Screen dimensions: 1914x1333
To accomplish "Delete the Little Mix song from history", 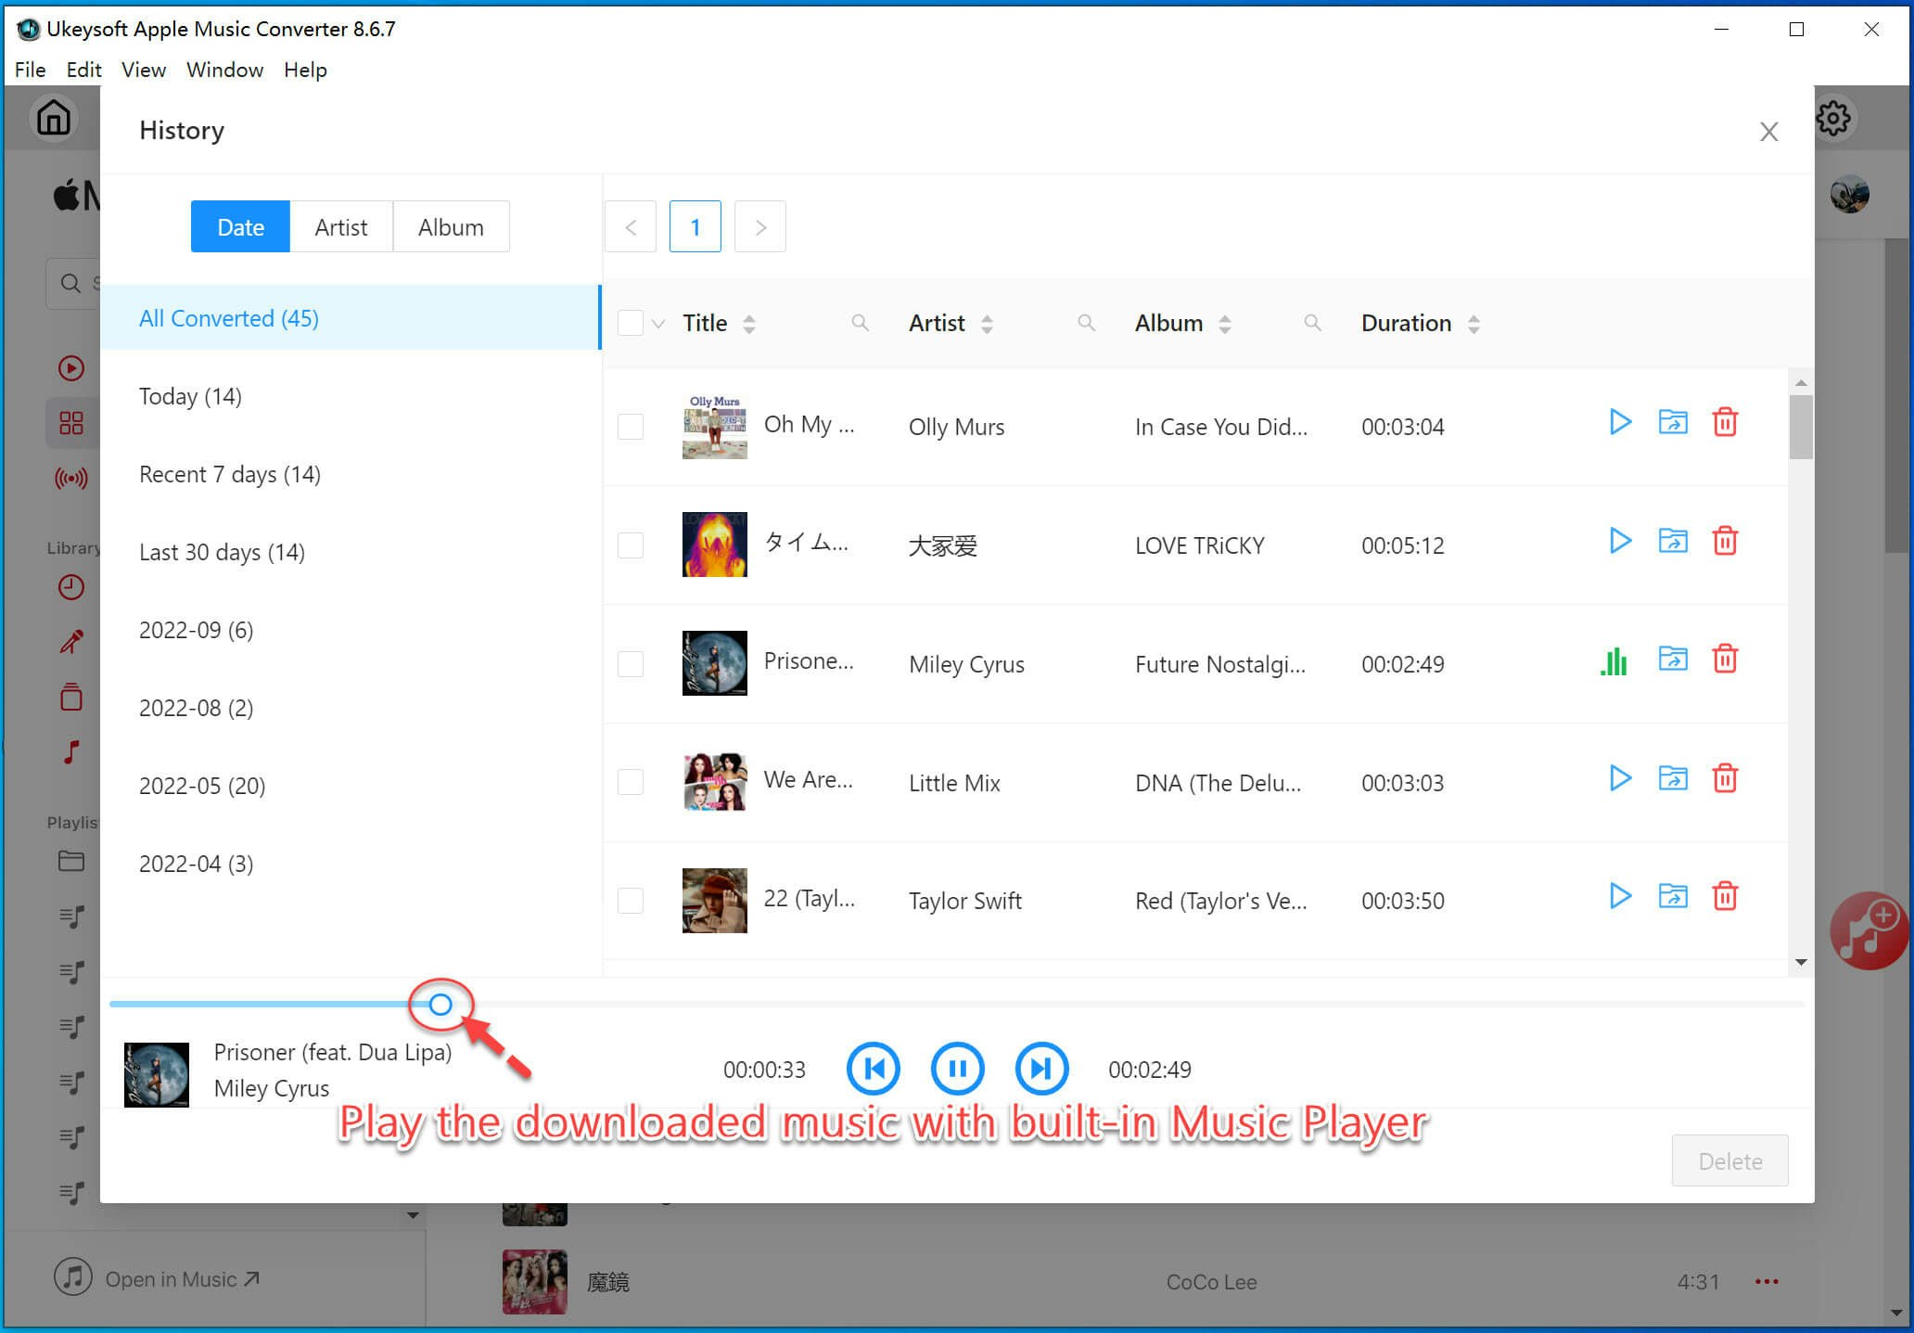I will (x=1725, y=778).
